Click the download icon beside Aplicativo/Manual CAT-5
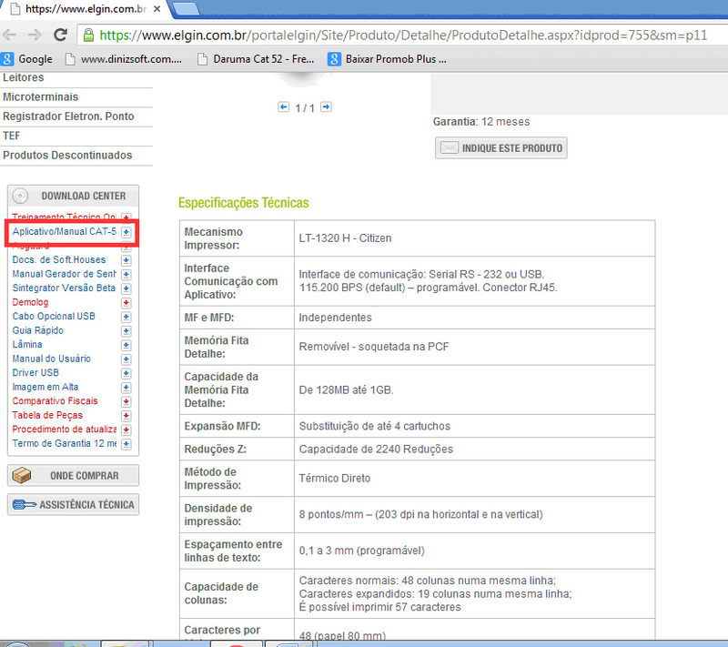Screen dimensions: 728x647 (126, 232)
